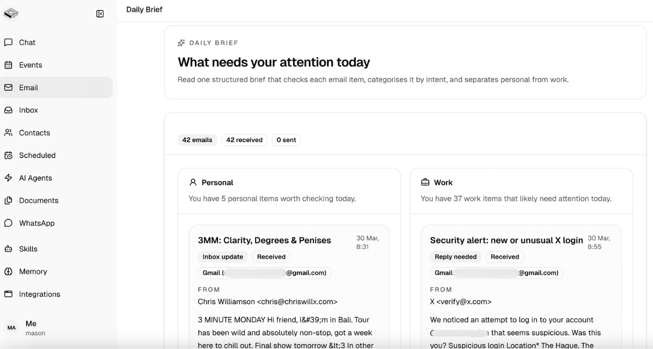Open the 3MM: Clarity, Degrees email
Image resolution: width=653 pixels, height=349 pixels.
(x=264, y=241)
